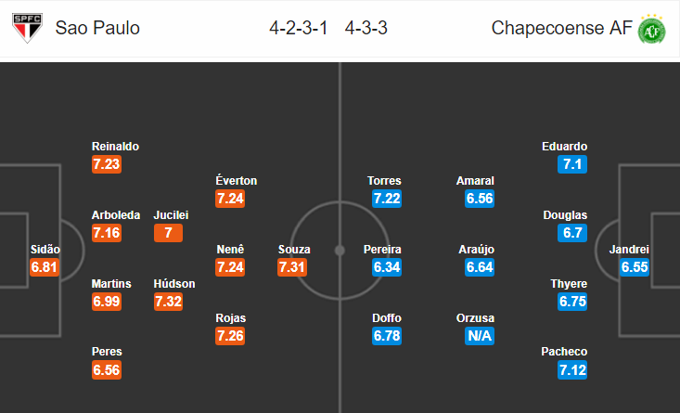Open player Nenê's name label
Viewport: 680px width, 413px height.
(x=229, y=250)
